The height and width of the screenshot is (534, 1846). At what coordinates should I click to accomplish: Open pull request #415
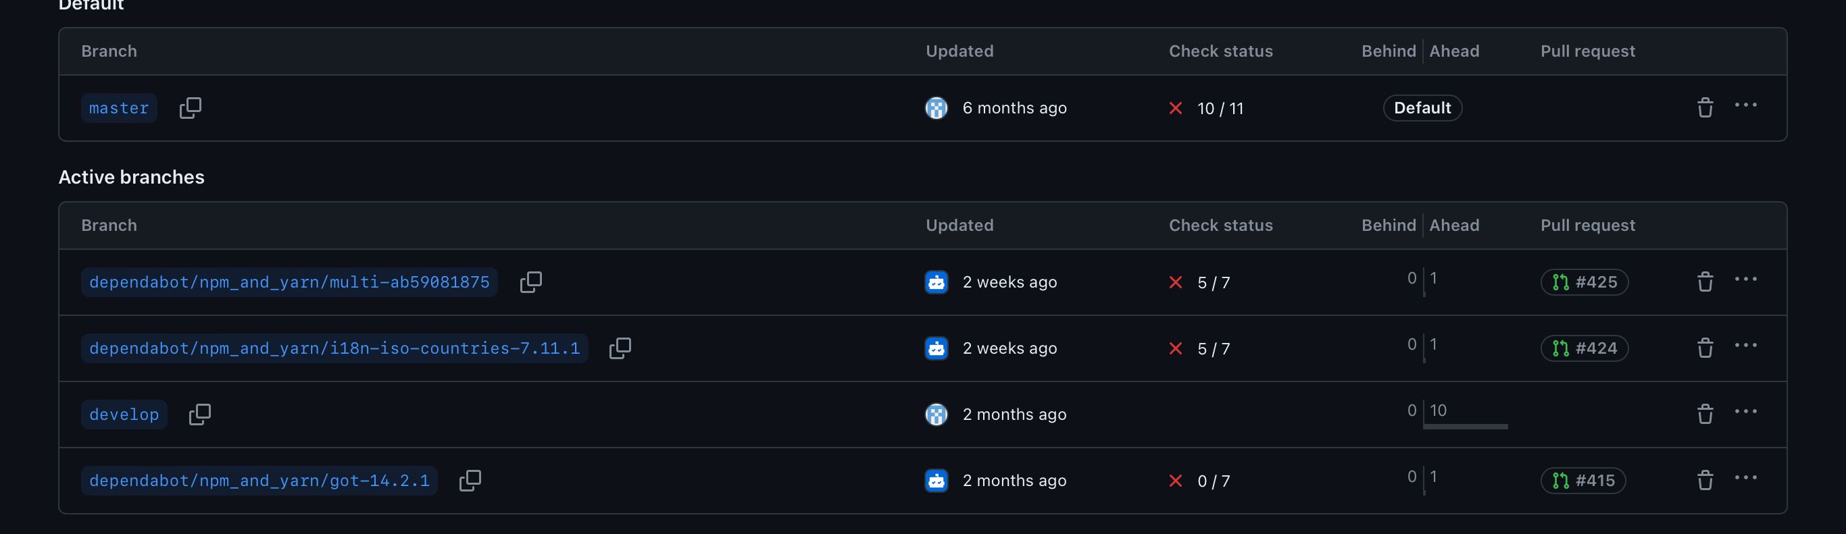[1583, 480]
